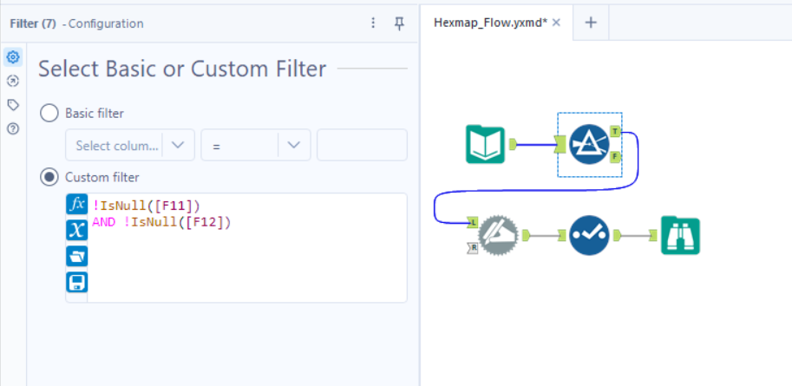Image resolution: width=792 pixels, height=386 pixels.
Task: Click the AND !IsNull([F12]) expression line
Action: click(x=161, y=222)
